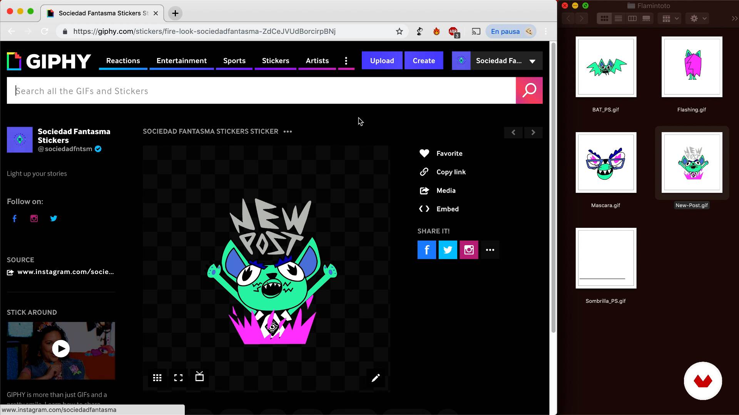Bookmark page with the star icon
Viewport: 739px width, 415px height.
(400, 32)
